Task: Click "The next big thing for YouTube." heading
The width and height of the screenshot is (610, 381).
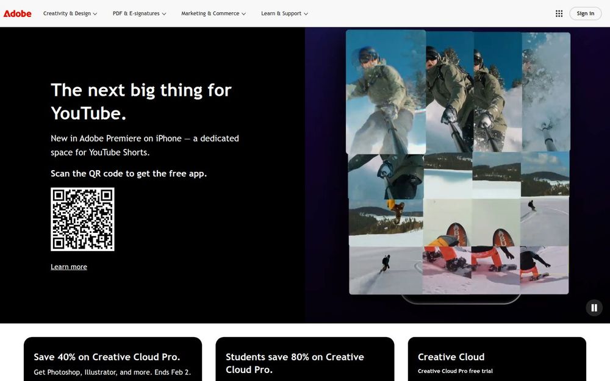Action: [x=142, y=101]
